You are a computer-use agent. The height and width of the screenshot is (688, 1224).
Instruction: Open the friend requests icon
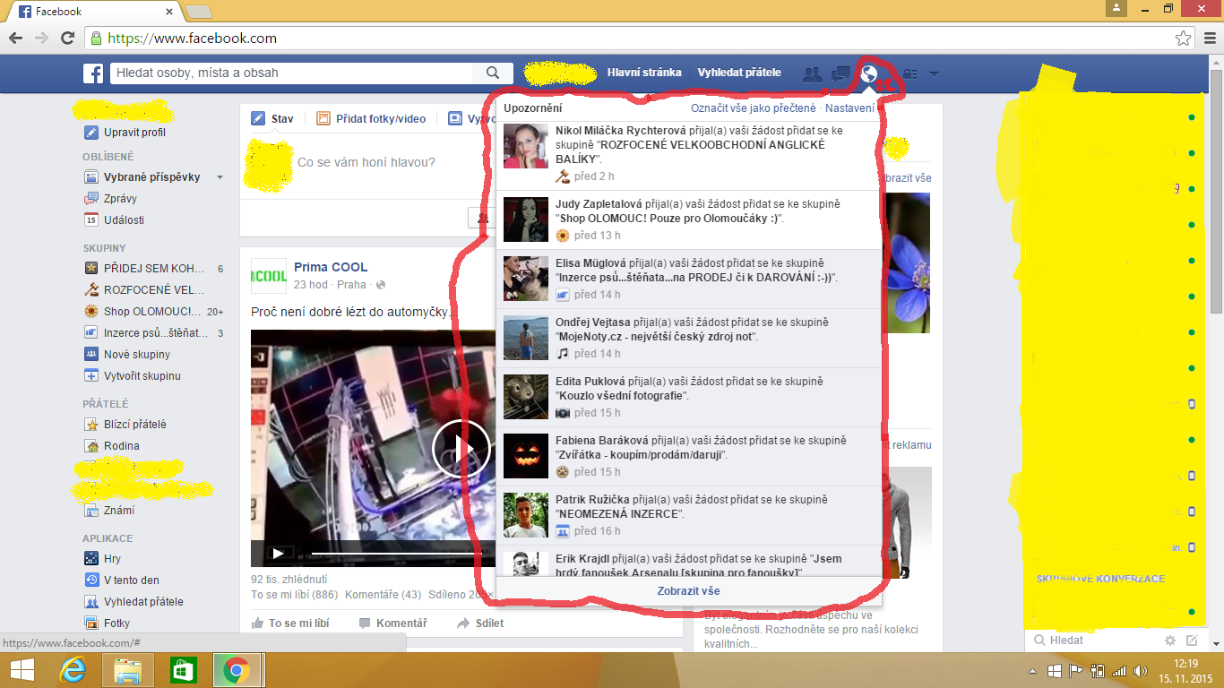pos(813,73)
